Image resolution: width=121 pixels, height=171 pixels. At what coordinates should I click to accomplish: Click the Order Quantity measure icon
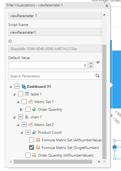[x=34, y=110]
